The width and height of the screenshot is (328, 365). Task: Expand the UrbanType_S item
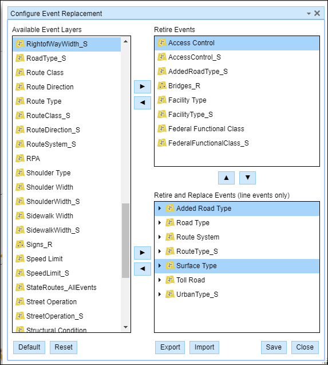[160, 295]
